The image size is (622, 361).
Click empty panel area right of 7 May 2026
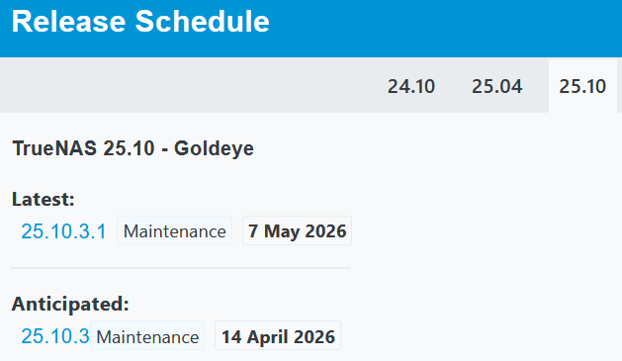pyautogui.click(x=484, y=230)
